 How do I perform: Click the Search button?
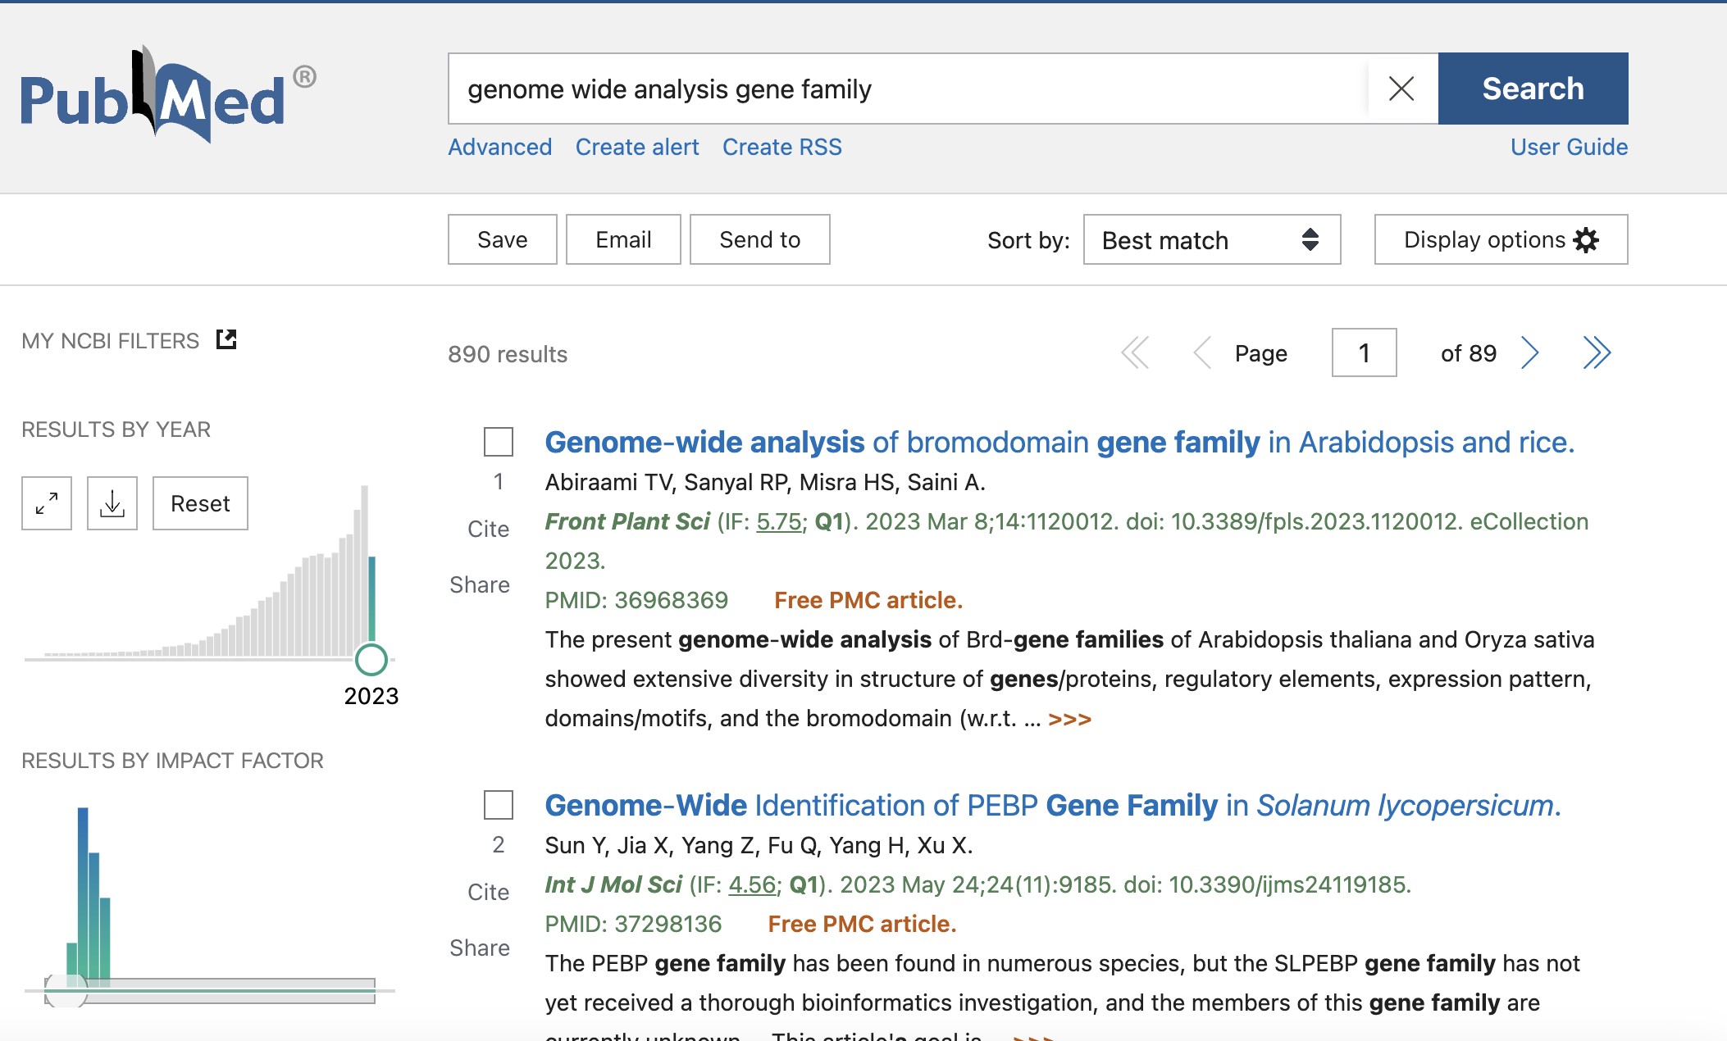tap(1533, 89)
